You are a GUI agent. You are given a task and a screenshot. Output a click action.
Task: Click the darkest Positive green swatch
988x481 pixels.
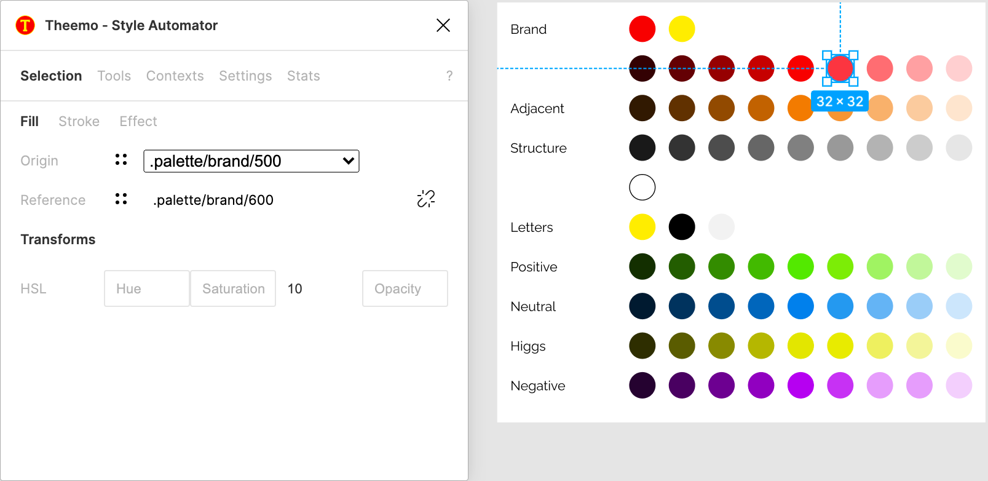point(642,266)
